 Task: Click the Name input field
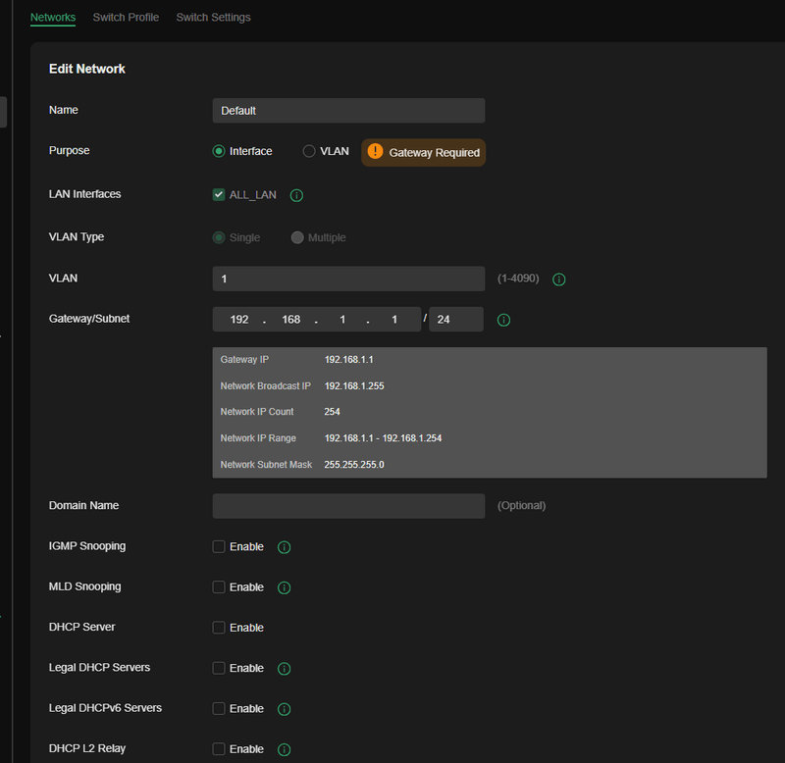[348, 111]
